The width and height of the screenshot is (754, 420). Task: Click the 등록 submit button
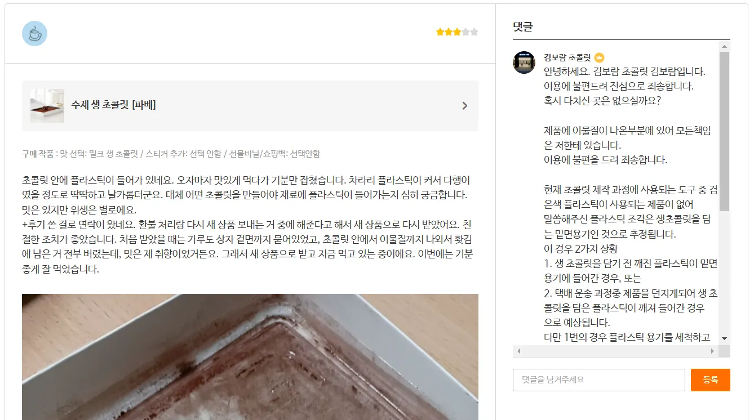[x=710, y=380]
